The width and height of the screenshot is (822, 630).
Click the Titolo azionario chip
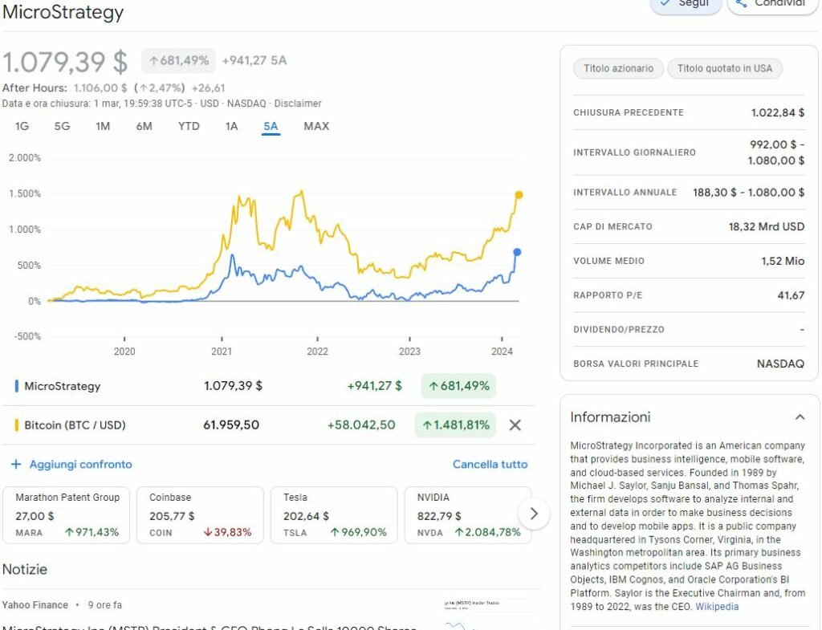tap(618, 69)
